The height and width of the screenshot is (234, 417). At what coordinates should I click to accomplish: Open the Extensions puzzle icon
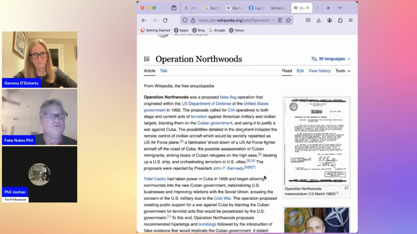(x=340, y=20)
